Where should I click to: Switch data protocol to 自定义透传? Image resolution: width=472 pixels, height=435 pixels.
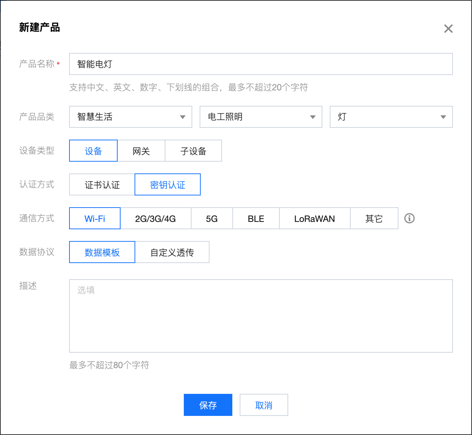(172, 252)
